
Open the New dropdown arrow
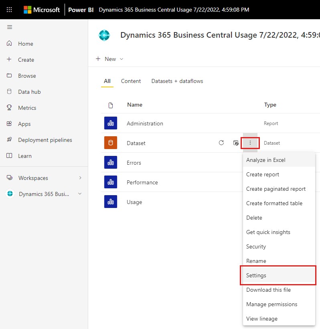point(122,59)
